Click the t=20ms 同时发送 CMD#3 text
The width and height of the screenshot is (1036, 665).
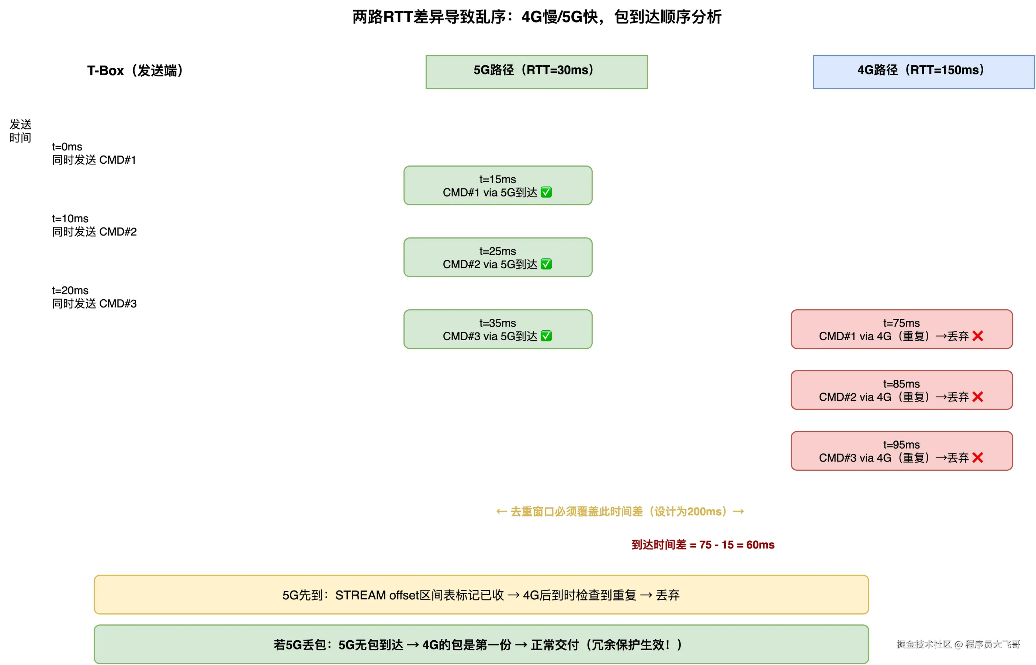pos(94,297)
